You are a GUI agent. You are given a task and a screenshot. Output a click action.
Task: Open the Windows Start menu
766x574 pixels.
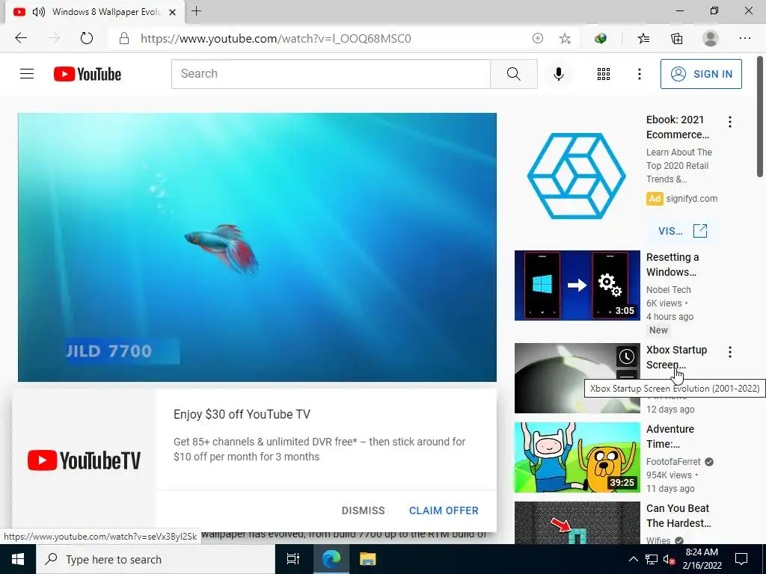click(18, 559)
